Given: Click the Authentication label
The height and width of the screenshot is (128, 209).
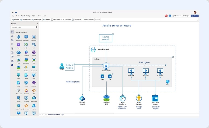Looking at the screenshot, I should pyautogui.click(x=73, y=82).
